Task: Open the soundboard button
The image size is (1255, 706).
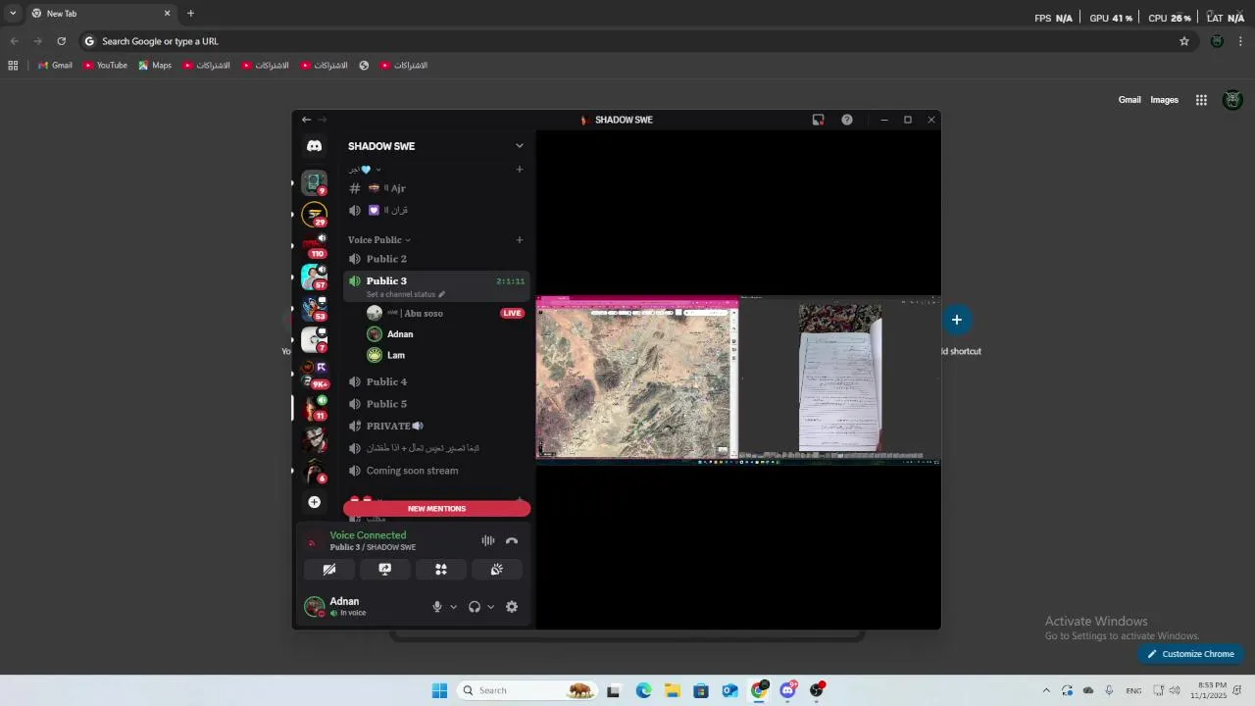Action: click(497, 569)
